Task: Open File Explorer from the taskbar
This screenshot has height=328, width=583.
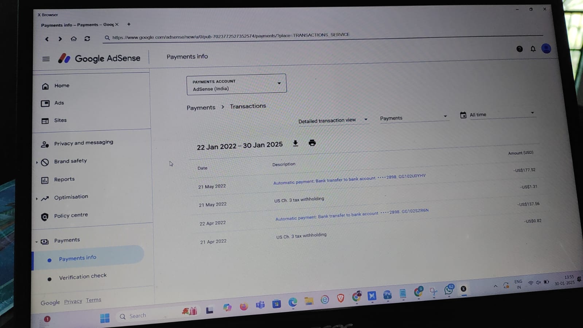Action: [x=309, y=301]
